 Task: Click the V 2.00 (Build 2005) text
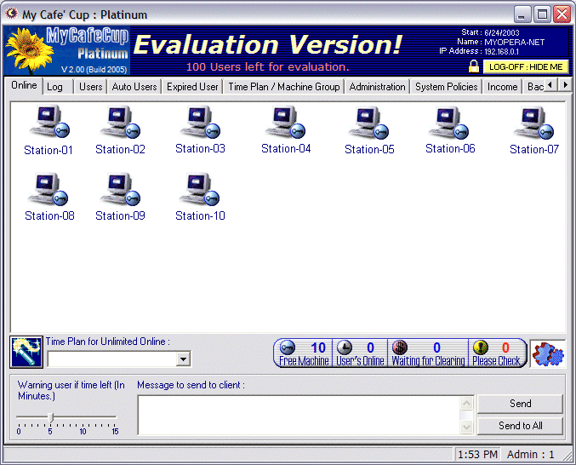point(94,70)
